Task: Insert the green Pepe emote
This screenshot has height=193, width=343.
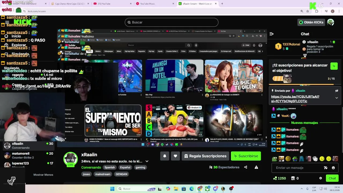Action: pyautogui.click(x=274, y=159)
